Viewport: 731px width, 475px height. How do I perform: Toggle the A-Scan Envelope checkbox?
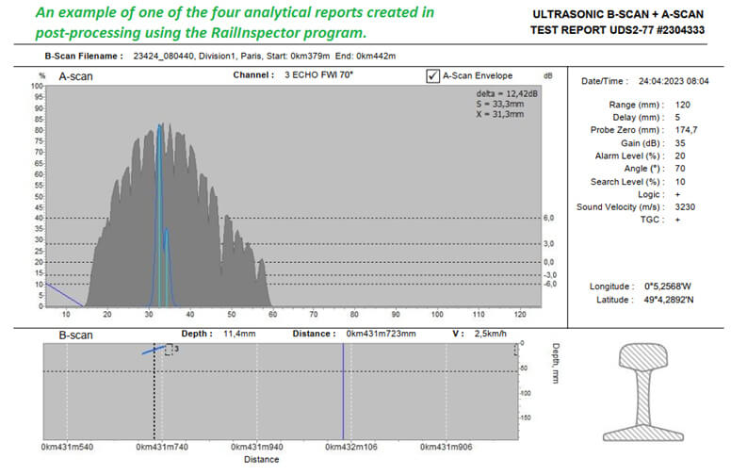pyautogui.click(x=432, y=75)
